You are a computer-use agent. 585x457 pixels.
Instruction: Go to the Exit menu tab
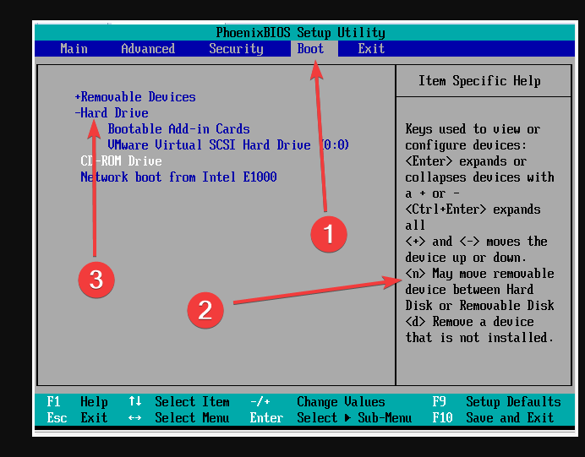tap(371, 49)
